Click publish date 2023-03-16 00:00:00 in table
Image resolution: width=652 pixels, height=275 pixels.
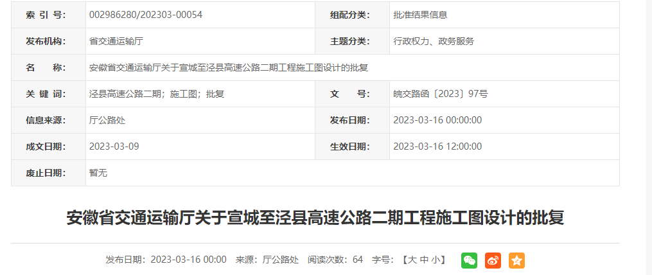[437, 120]
